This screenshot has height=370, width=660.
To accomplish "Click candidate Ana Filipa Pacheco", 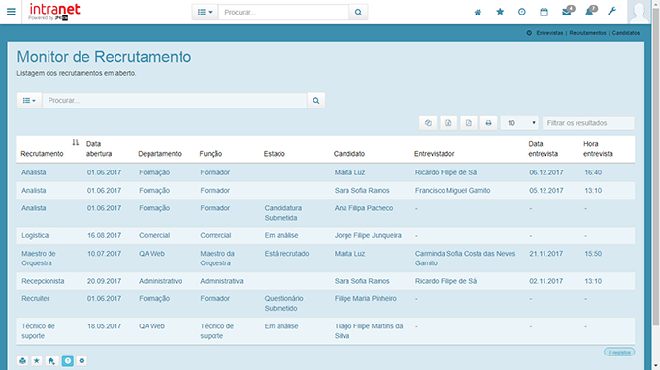I will tap(364, 208).
